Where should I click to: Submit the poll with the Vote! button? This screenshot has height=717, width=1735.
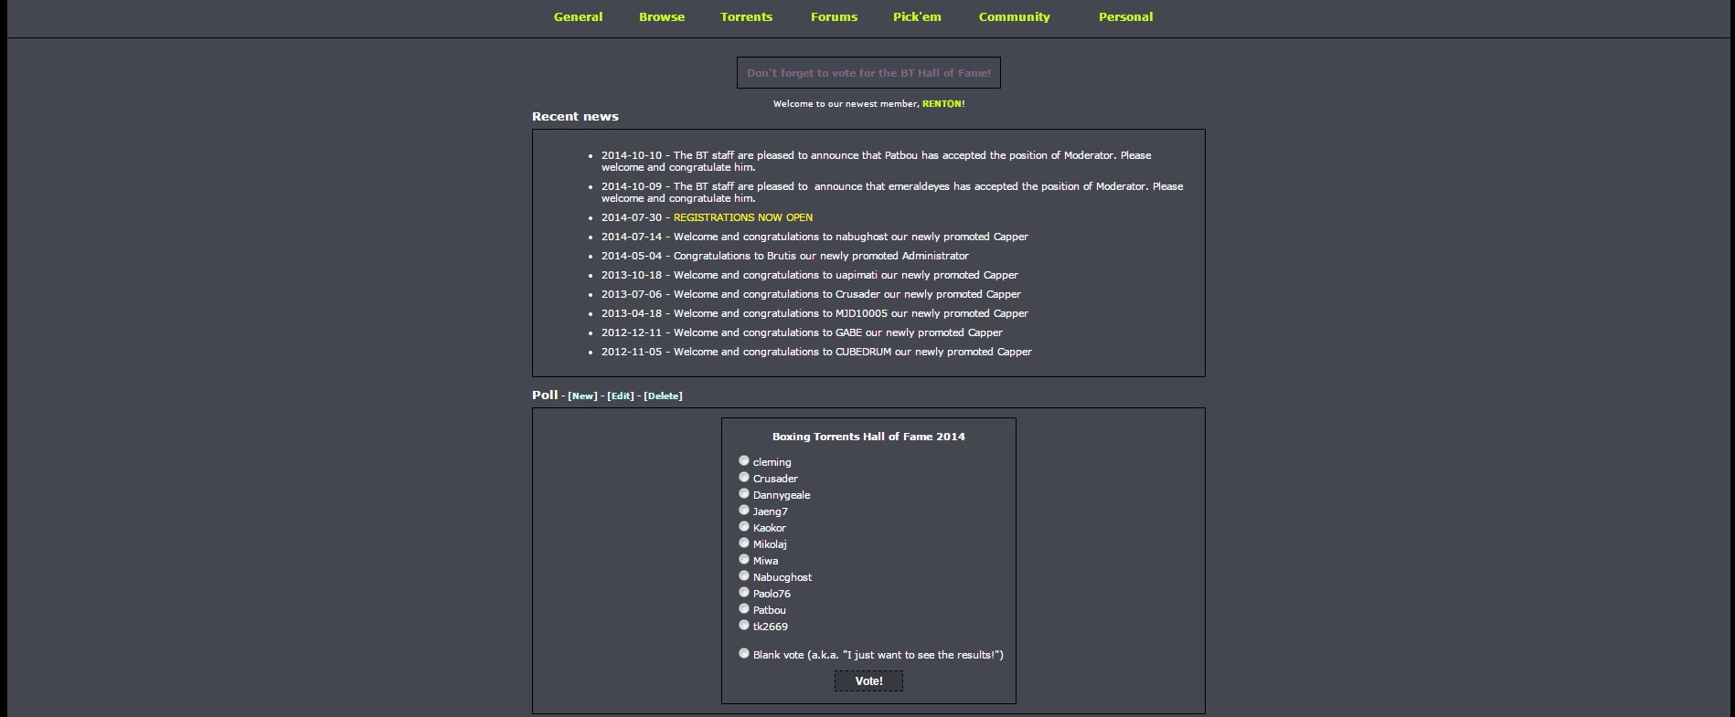click(x=868, y=681)
